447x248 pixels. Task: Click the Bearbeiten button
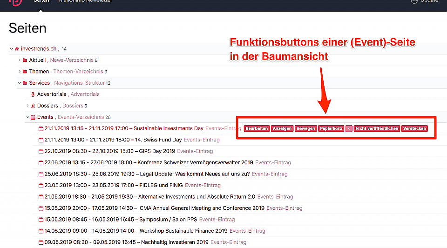tap(257, 128)
